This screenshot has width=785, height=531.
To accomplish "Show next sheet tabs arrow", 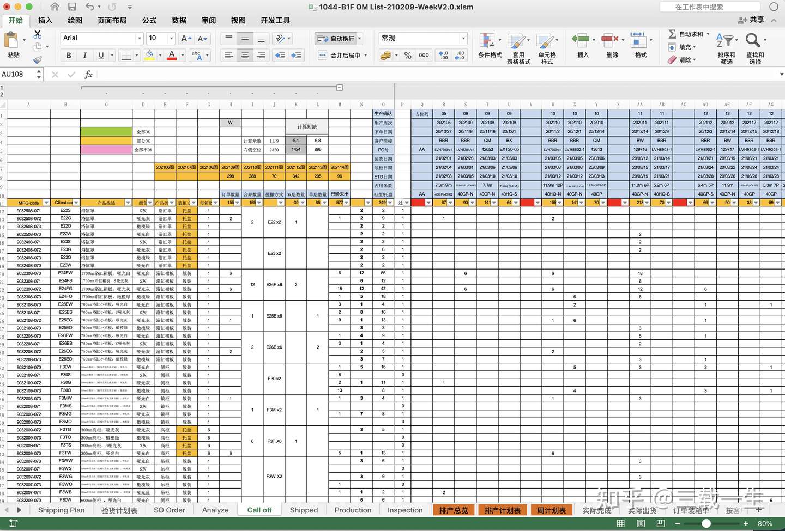I will click(19, 510).
